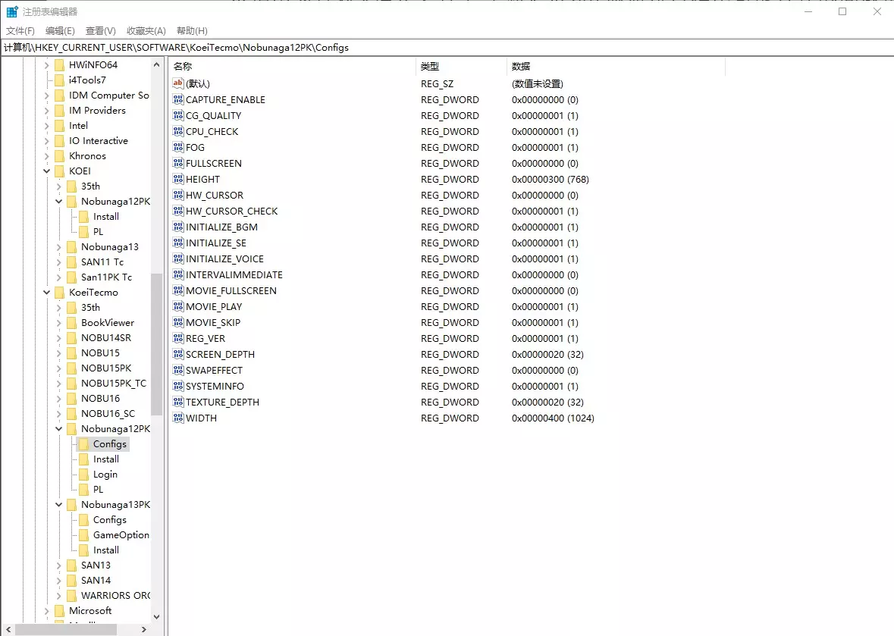Click the tree horizontal scroll left arrow
Screen dimensions: 894x636
(8, 629)
